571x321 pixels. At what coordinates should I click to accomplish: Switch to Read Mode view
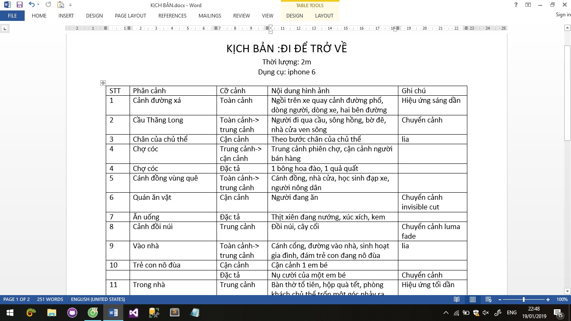click(x=457, y=300)
